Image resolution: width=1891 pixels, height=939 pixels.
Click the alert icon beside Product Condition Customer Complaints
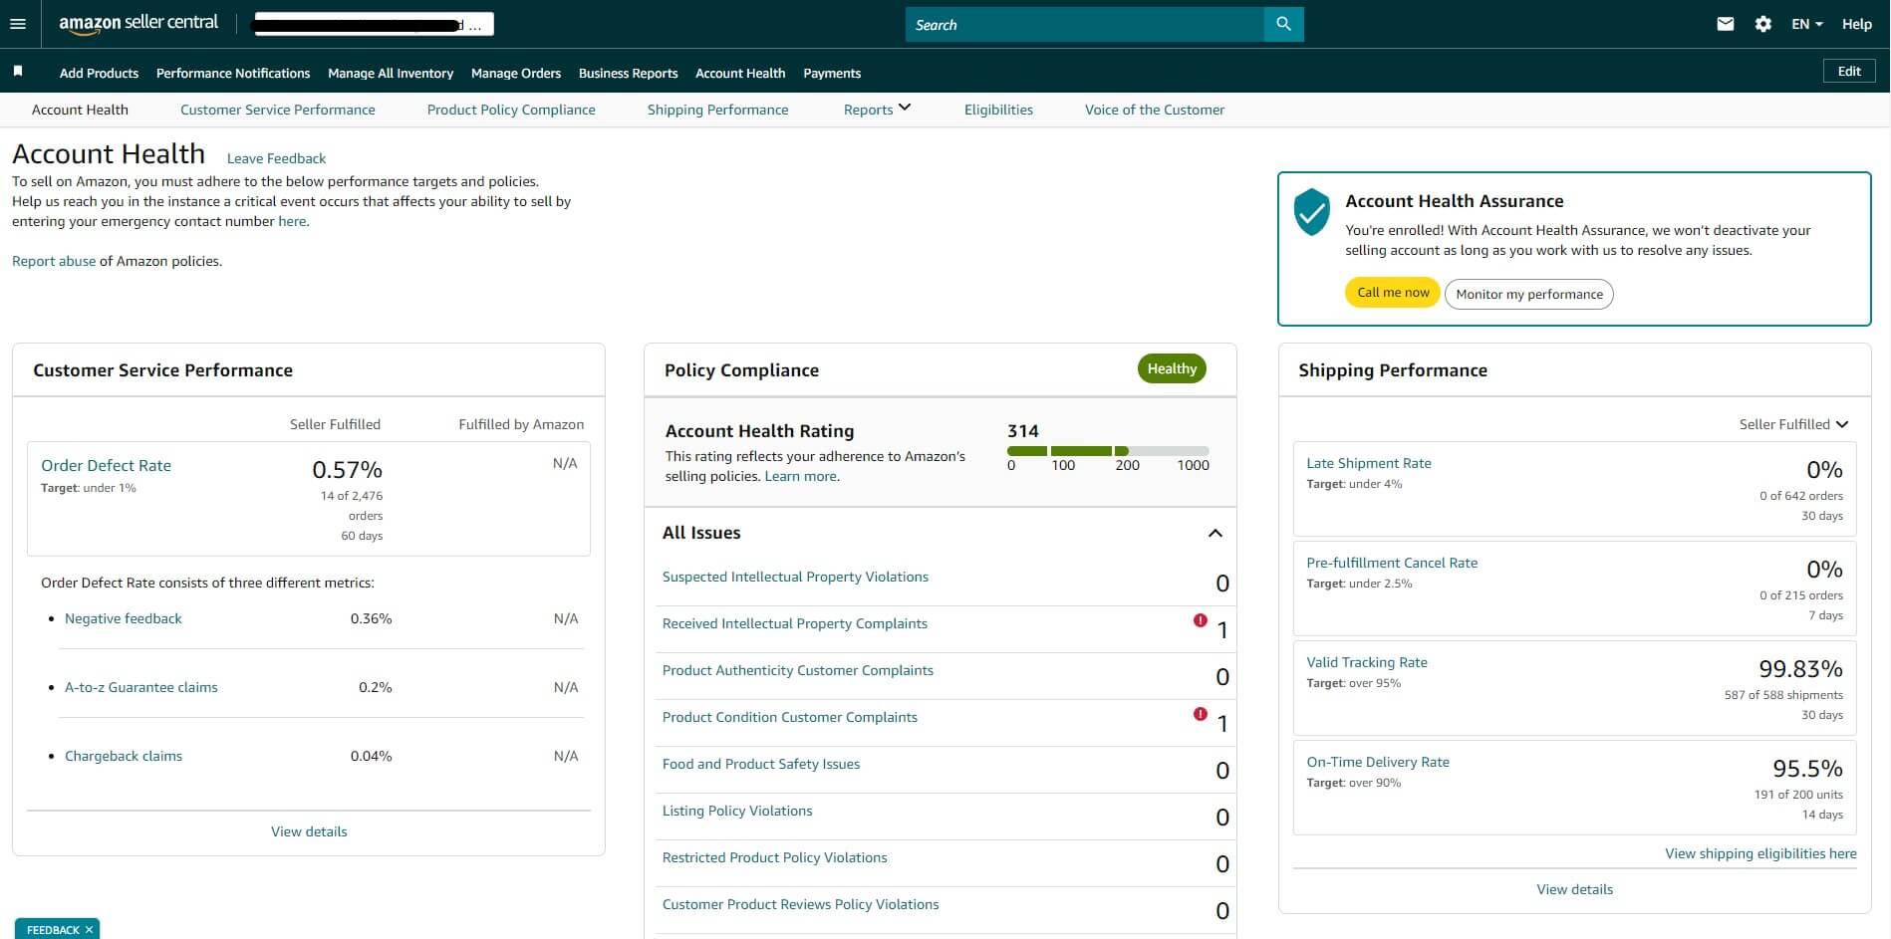pos(1201,714)
